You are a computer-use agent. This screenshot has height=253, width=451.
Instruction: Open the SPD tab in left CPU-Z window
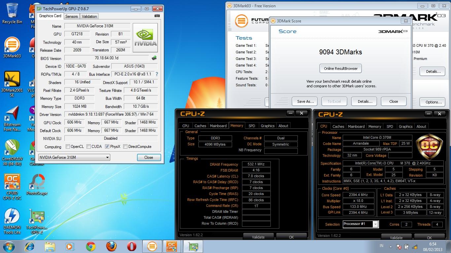pos(252,126)
